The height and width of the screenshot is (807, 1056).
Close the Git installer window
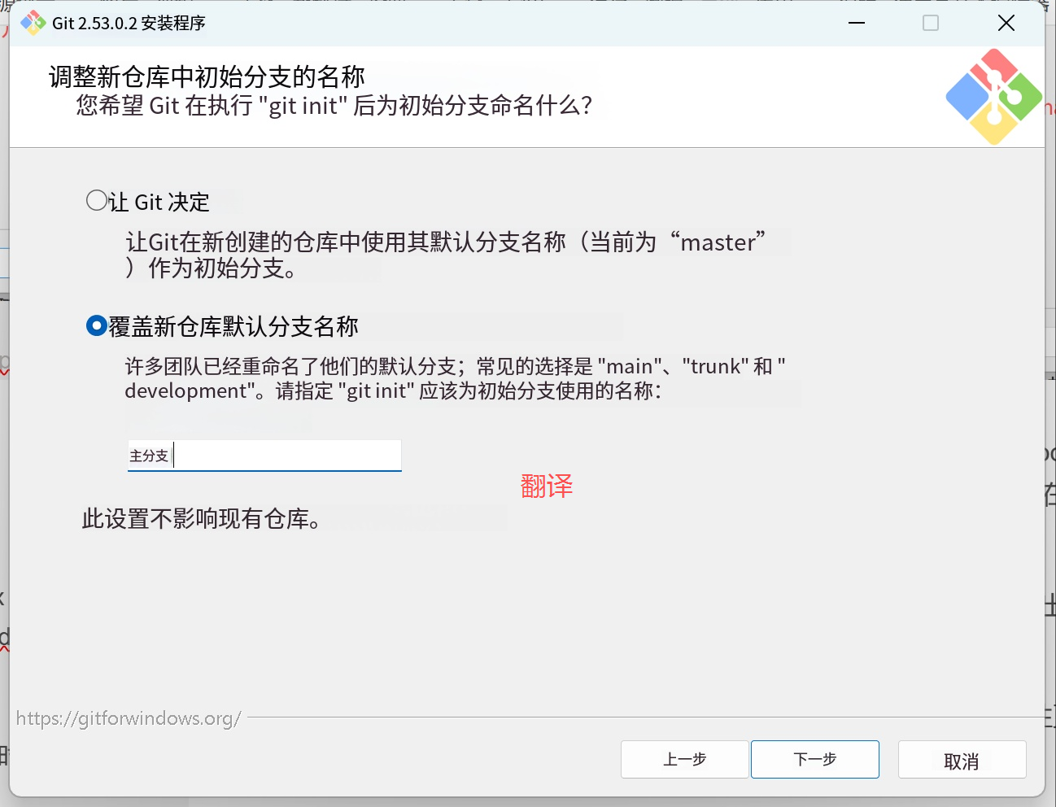coord(1006,23)
